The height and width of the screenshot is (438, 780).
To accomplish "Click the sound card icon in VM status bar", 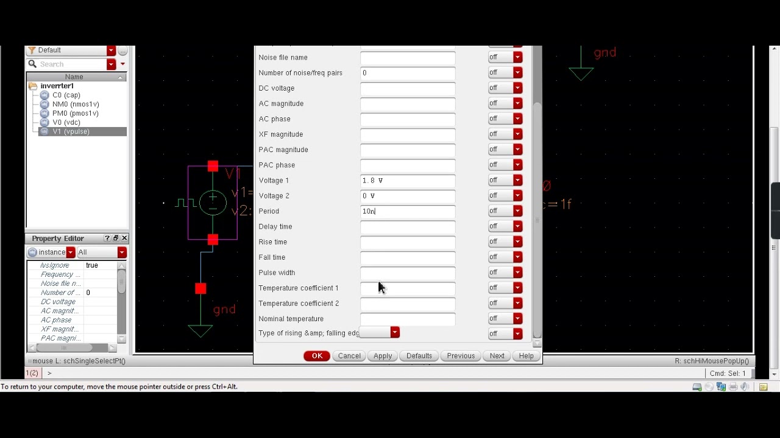I will pyautogui.click(x=745, y=387).
